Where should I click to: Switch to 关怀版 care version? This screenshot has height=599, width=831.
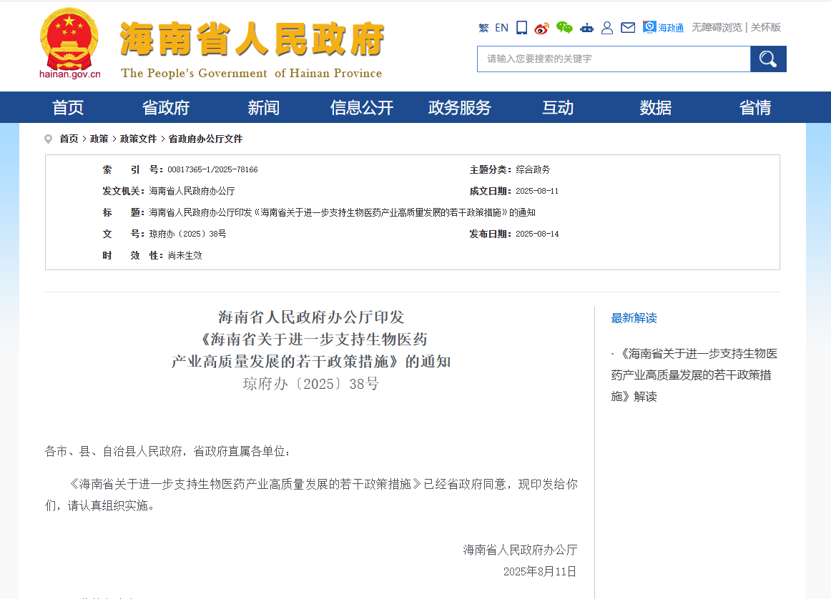pyautogui.click(x=766, y=28)
